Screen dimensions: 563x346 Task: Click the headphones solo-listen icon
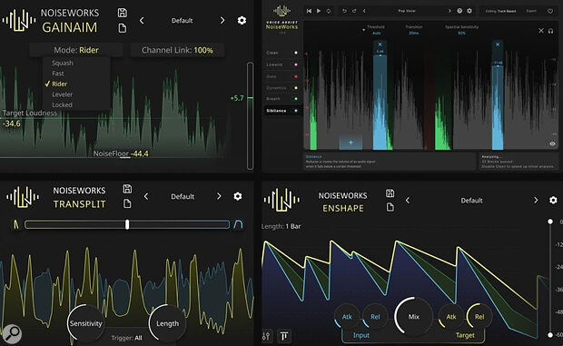click(x=551, y=31)
